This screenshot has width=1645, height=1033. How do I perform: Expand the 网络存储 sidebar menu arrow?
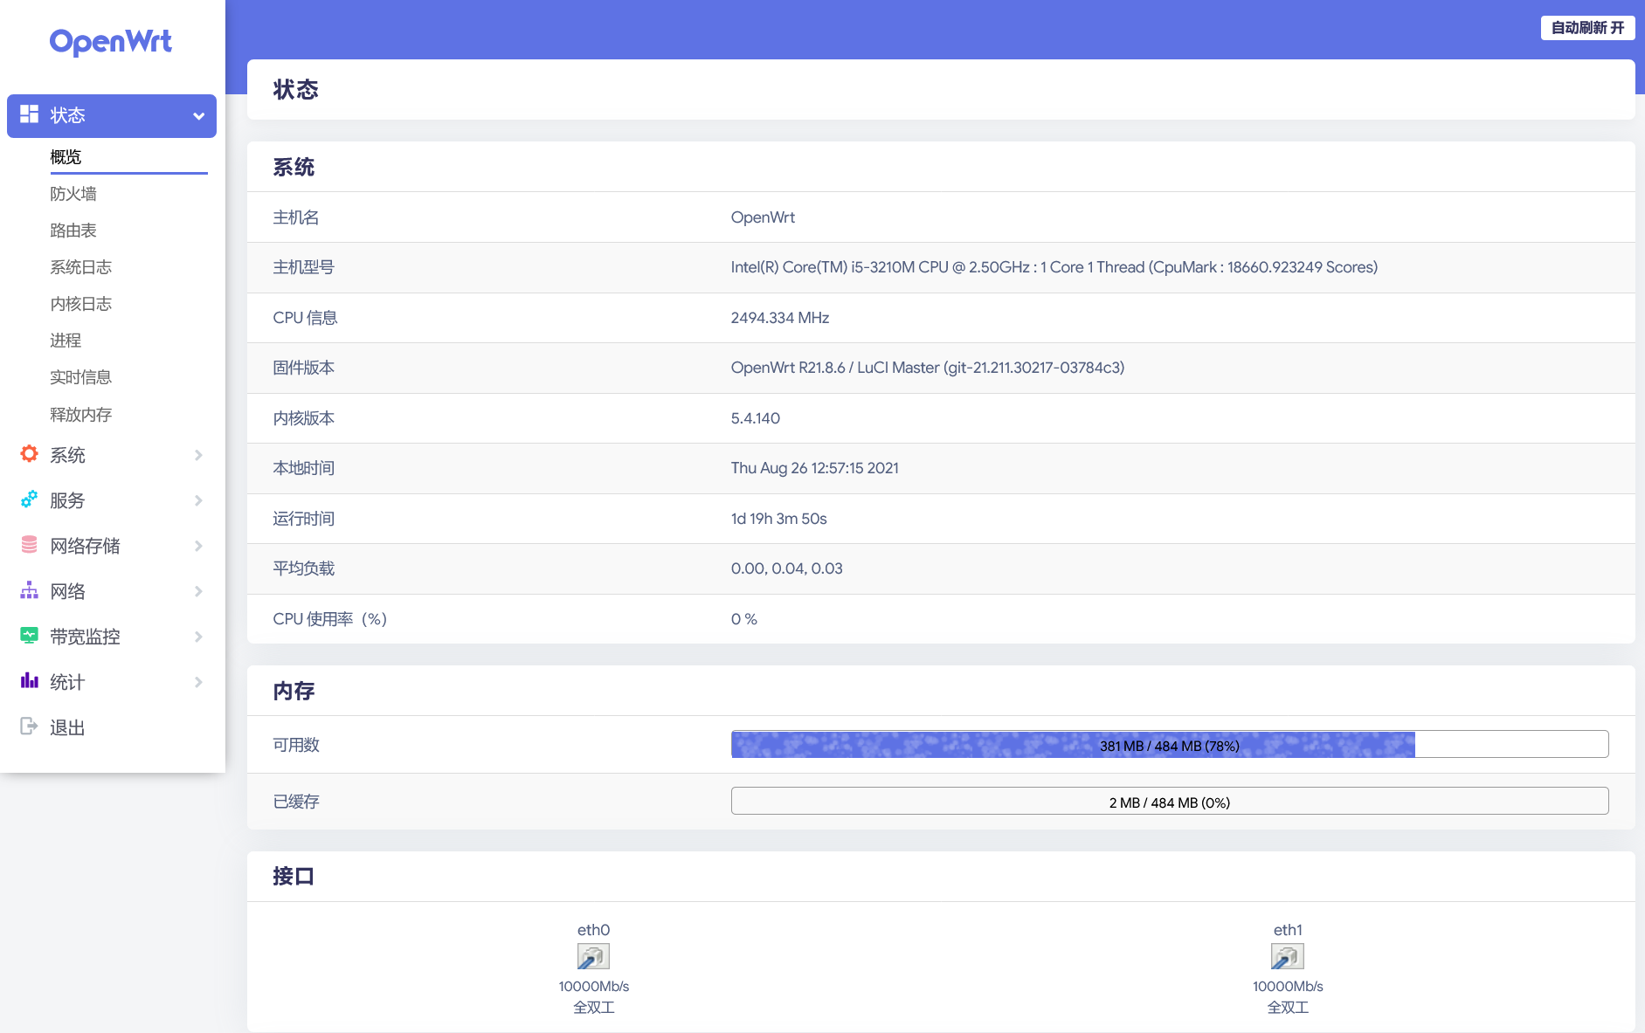198,546
